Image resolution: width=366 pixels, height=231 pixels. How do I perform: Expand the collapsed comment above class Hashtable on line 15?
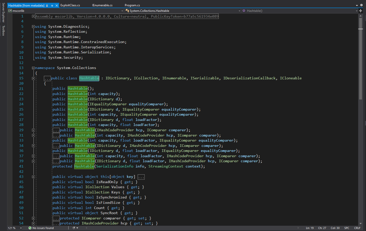point(33,78)
